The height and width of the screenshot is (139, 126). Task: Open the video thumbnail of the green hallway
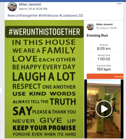(104, 109)
